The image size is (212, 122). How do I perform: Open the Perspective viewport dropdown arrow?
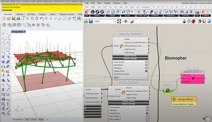pos(25,32)
